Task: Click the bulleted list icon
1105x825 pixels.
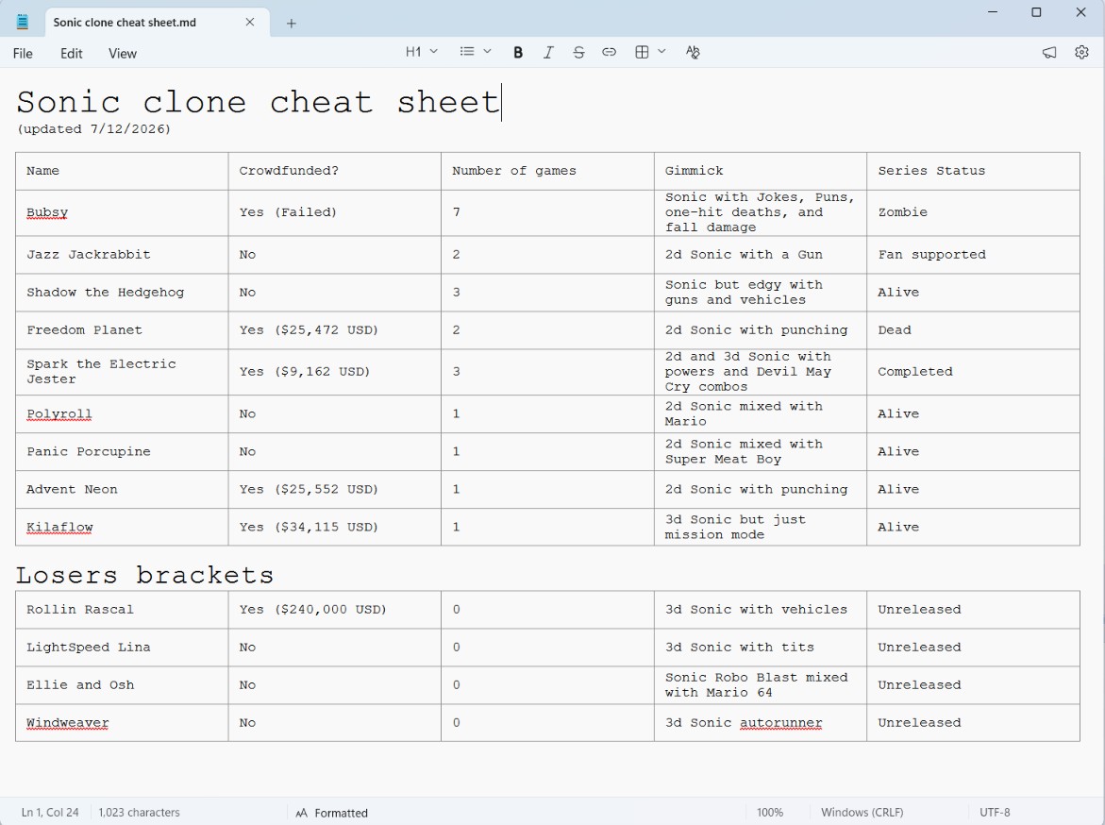Action: (466, 52)
